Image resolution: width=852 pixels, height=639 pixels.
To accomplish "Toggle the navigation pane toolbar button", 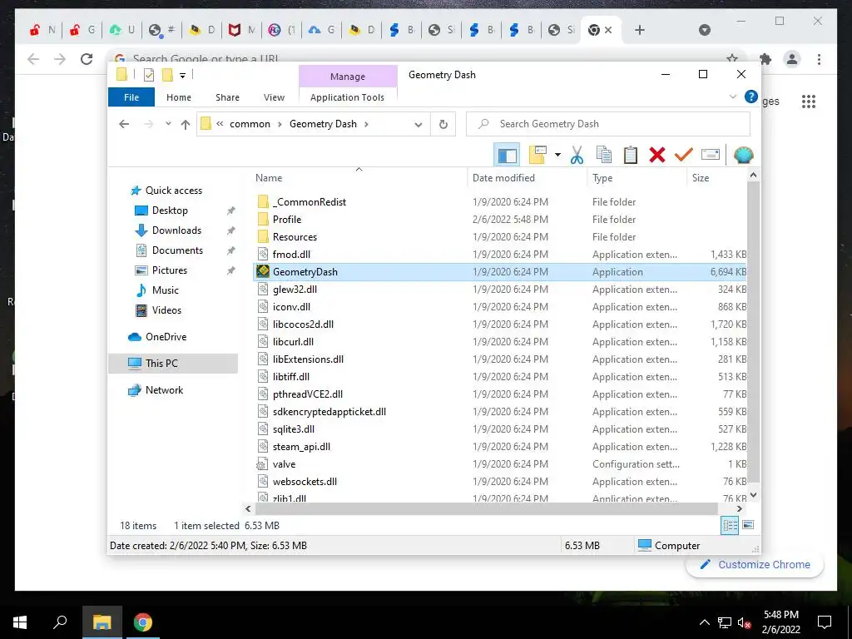I will (507, 156).
